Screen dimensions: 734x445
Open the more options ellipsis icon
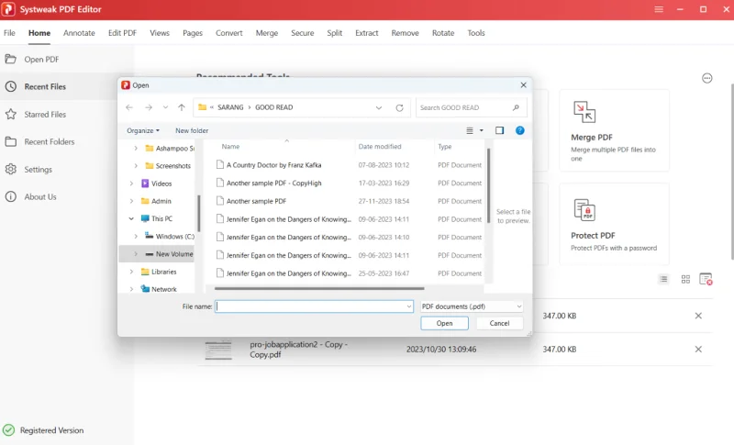[706, 78]
